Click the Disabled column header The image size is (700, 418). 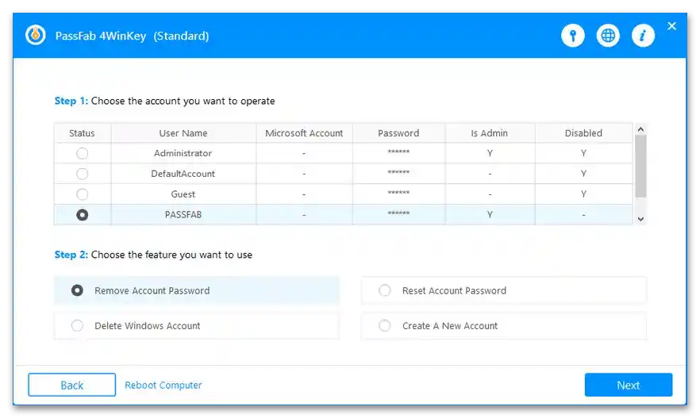click(583, 133)
